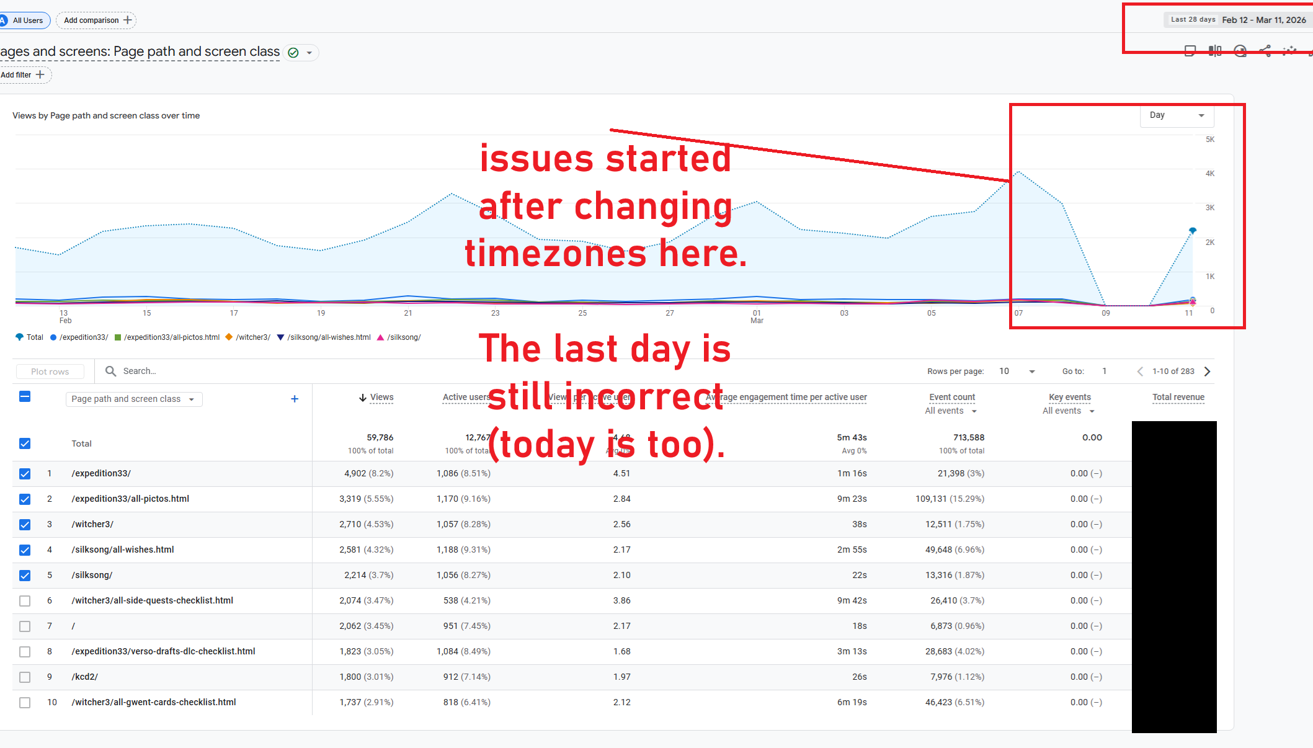This screenshot has width=1313, height=748.
Task: Toggle the Total row checkbox
Action: pos(25,443)
